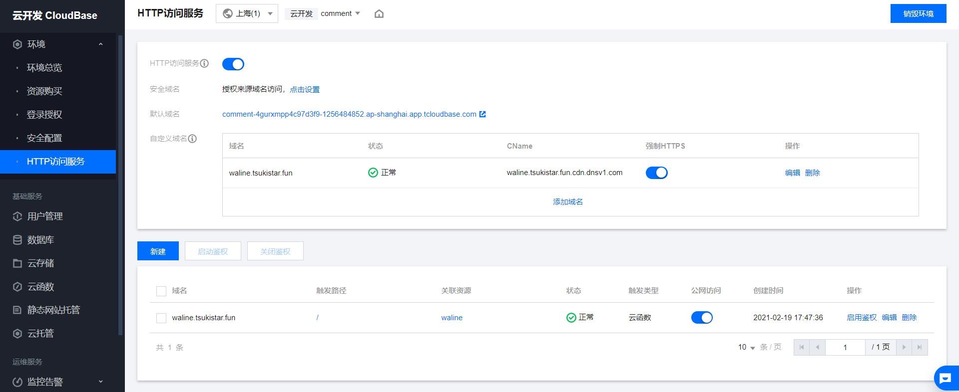Click the 用户管理 sidebar icon
The height and width of the screenshot is (392, 959).
[x=17, y=216]
